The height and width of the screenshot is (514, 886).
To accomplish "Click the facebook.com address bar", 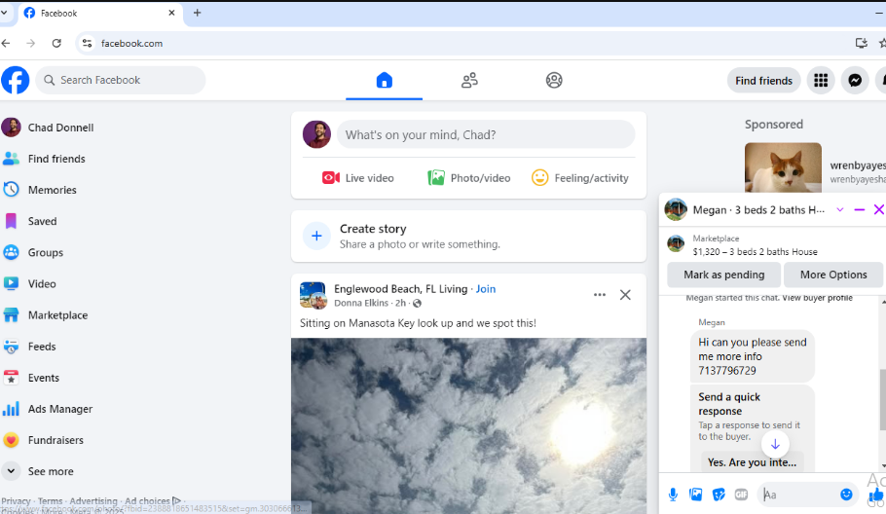I will tap(131, 44).
